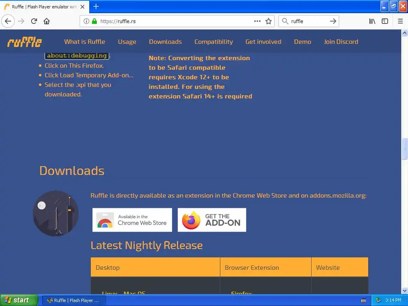
Task: Select the Ruffle Flash Player tab
Action: pyautogui.click(x=45, y=7)
